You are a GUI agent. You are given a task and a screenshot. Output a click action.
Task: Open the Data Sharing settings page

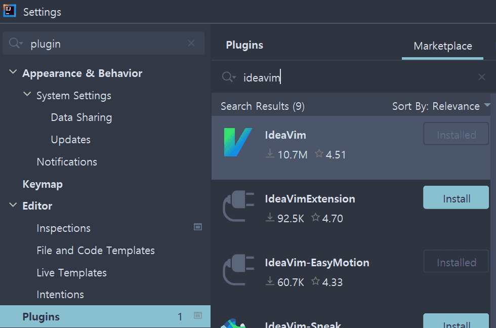pyautogui.click(x=81, y=117)
